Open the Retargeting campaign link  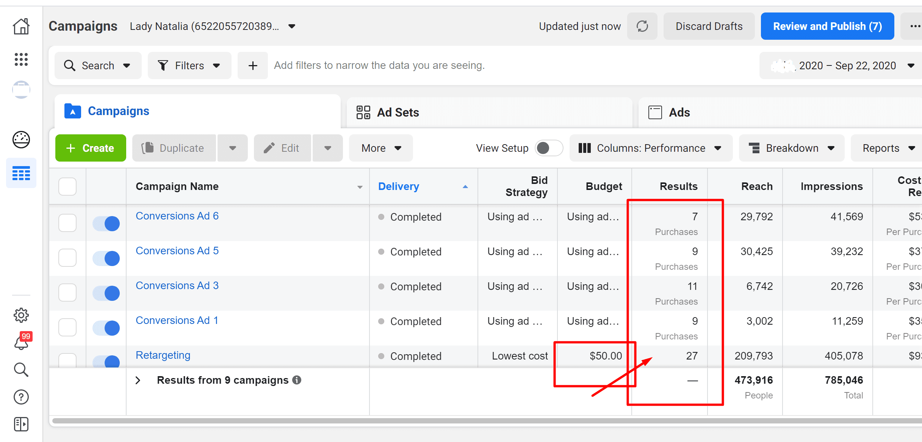[x=163, y=355]
